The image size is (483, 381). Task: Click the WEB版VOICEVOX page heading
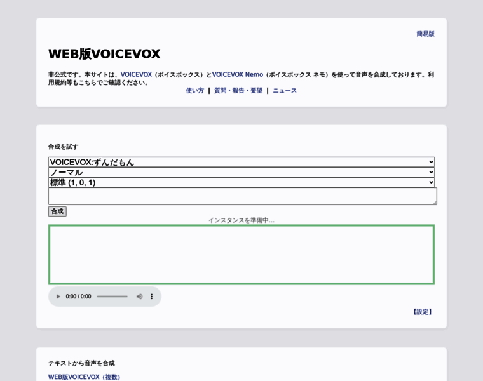[104, 54]
